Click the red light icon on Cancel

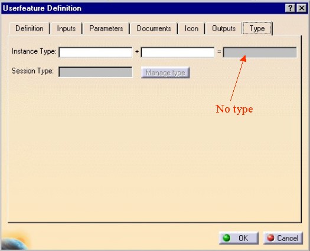tap(270, 237)
